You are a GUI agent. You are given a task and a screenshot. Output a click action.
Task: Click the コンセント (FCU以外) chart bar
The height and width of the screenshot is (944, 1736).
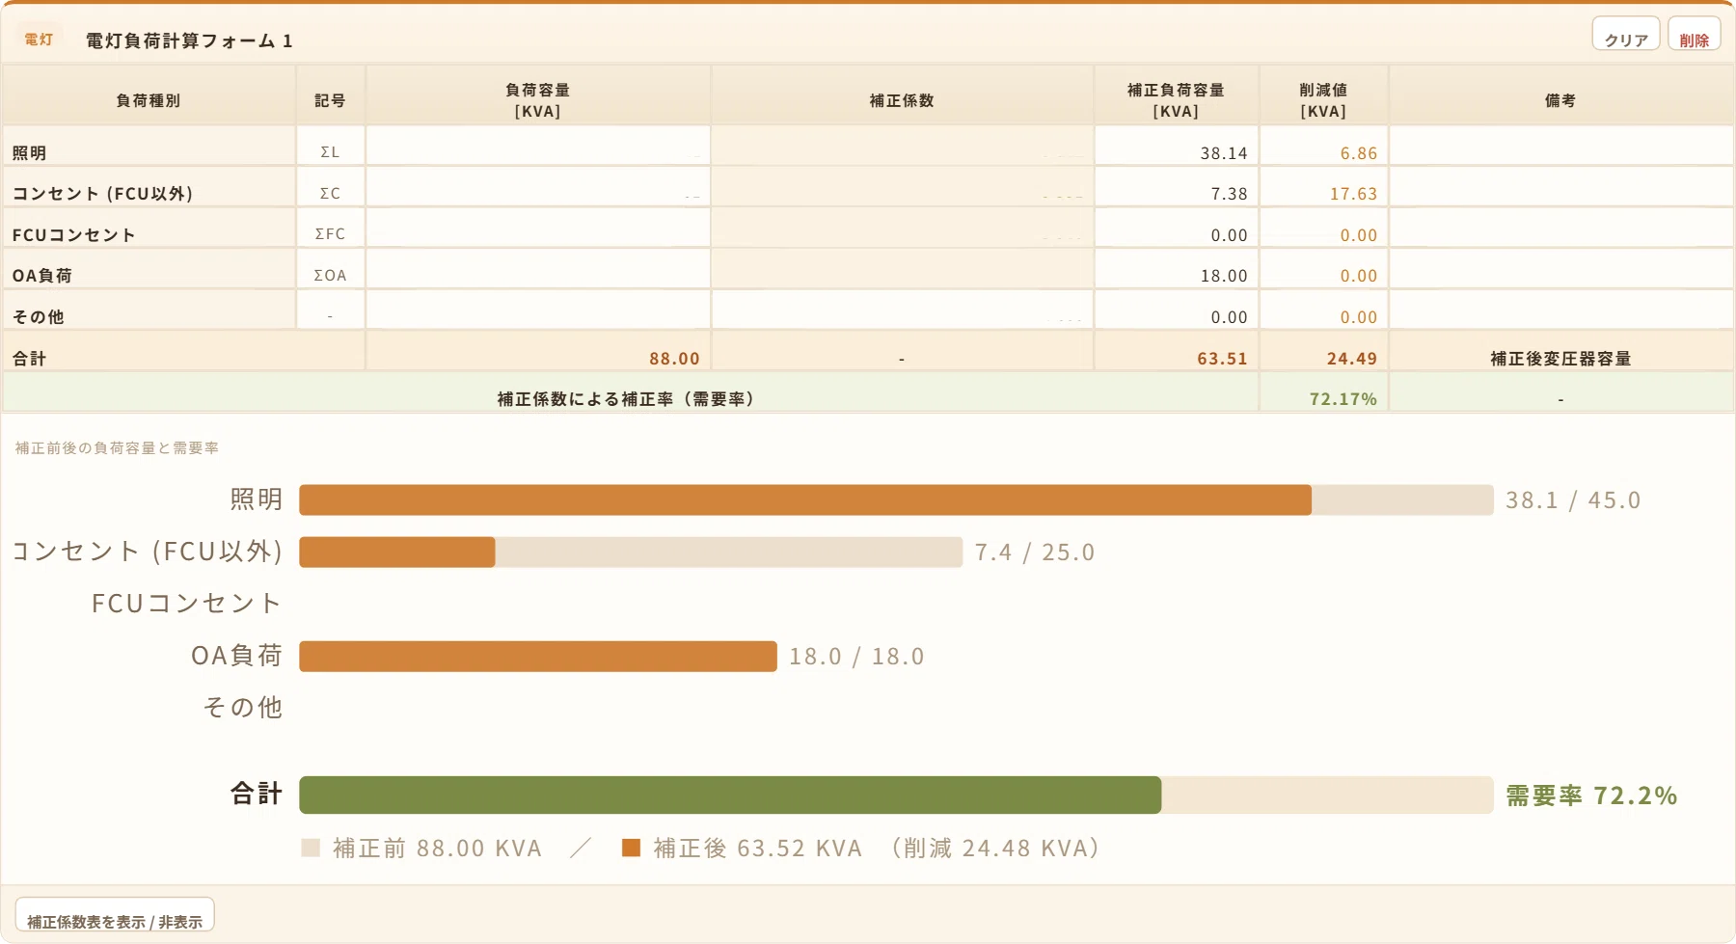(x=631, y=552)
